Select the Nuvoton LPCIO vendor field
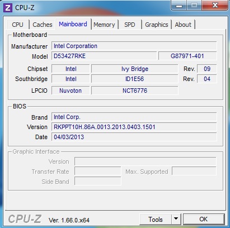The image size is (230, 228). click(71, 91)
